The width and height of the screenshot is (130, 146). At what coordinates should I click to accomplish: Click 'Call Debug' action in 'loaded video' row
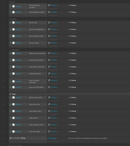click(72, 118)
